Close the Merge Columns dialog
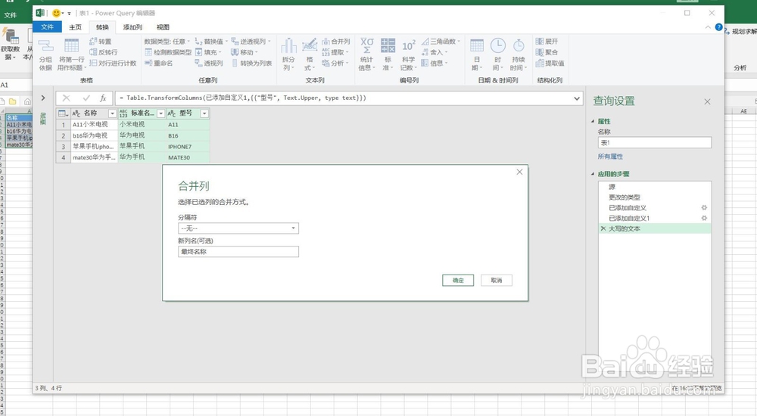The image size is (757, 416). pos(519,172)
